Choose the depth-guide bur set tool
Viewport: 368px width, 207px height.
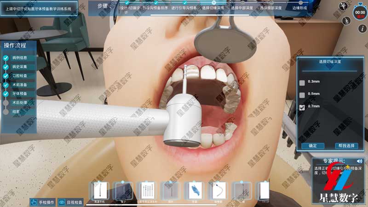point(148,190)
